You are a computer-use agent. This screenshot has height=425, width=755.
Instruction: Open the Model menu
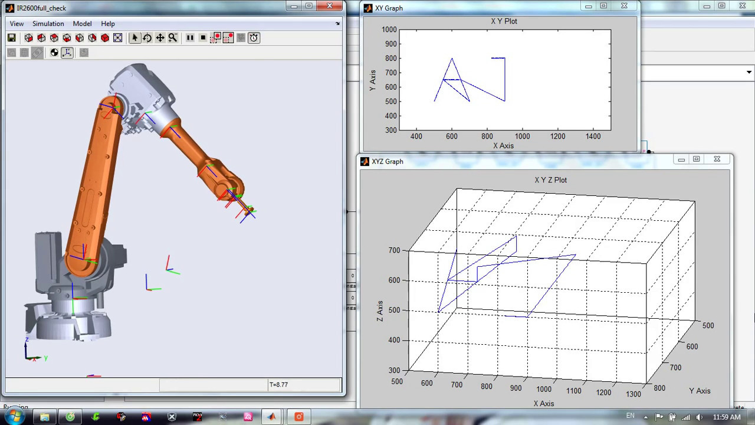coord(82,24)
